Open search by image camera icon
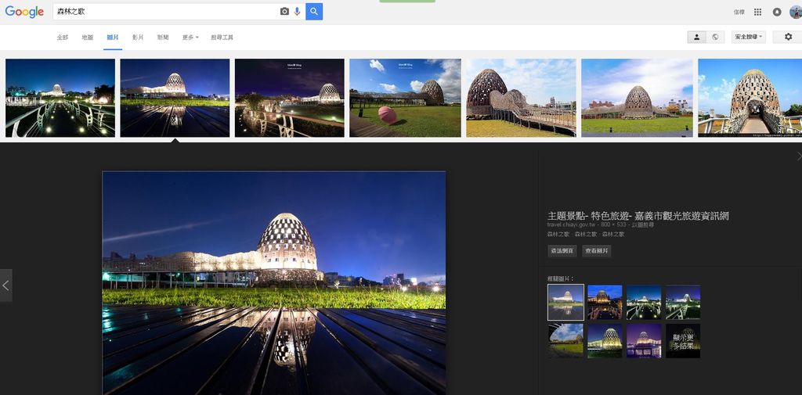The image size is (802, 395). [x=284, y=11]
